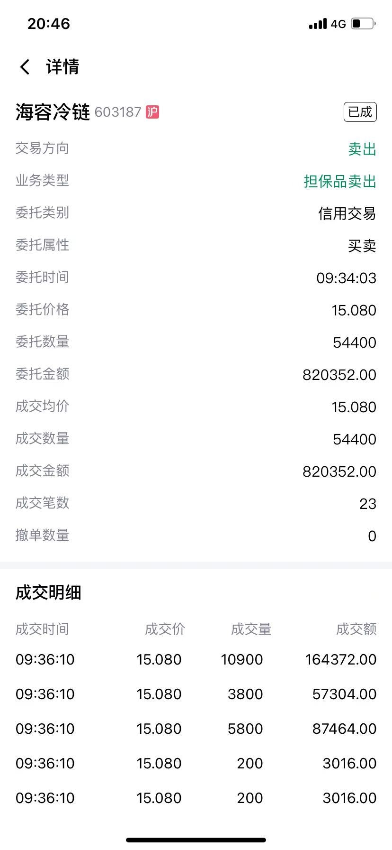Image resolution: width=392 pixels, height=850 pixels.
Task: Tap the back arrow icon
Action: (x=25, y=67)
